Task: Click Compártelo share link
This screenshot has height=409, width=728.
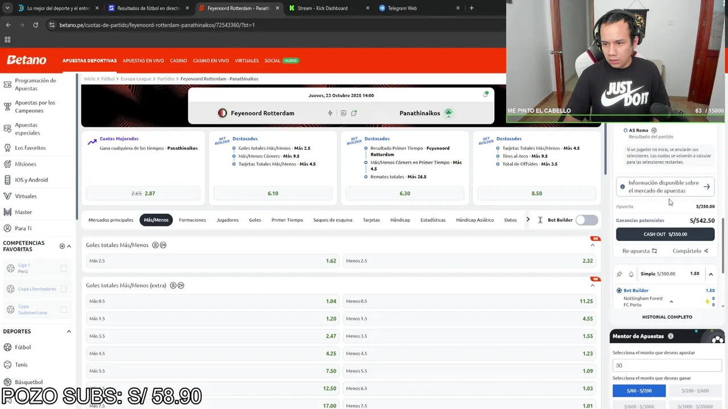Action: click(x=690, y=251)
